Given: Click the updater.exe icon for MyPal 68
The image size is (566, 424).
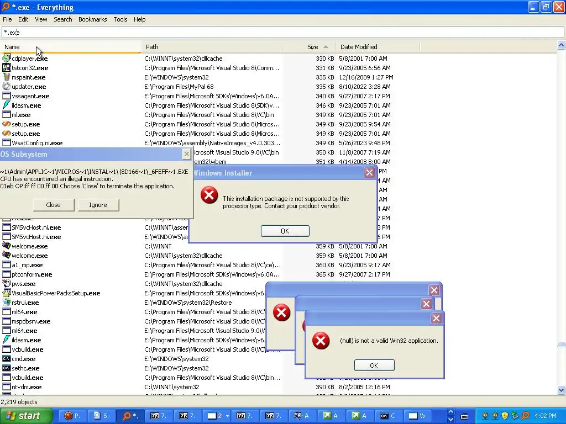Looking at the screenshot, I should pos(7,86).
